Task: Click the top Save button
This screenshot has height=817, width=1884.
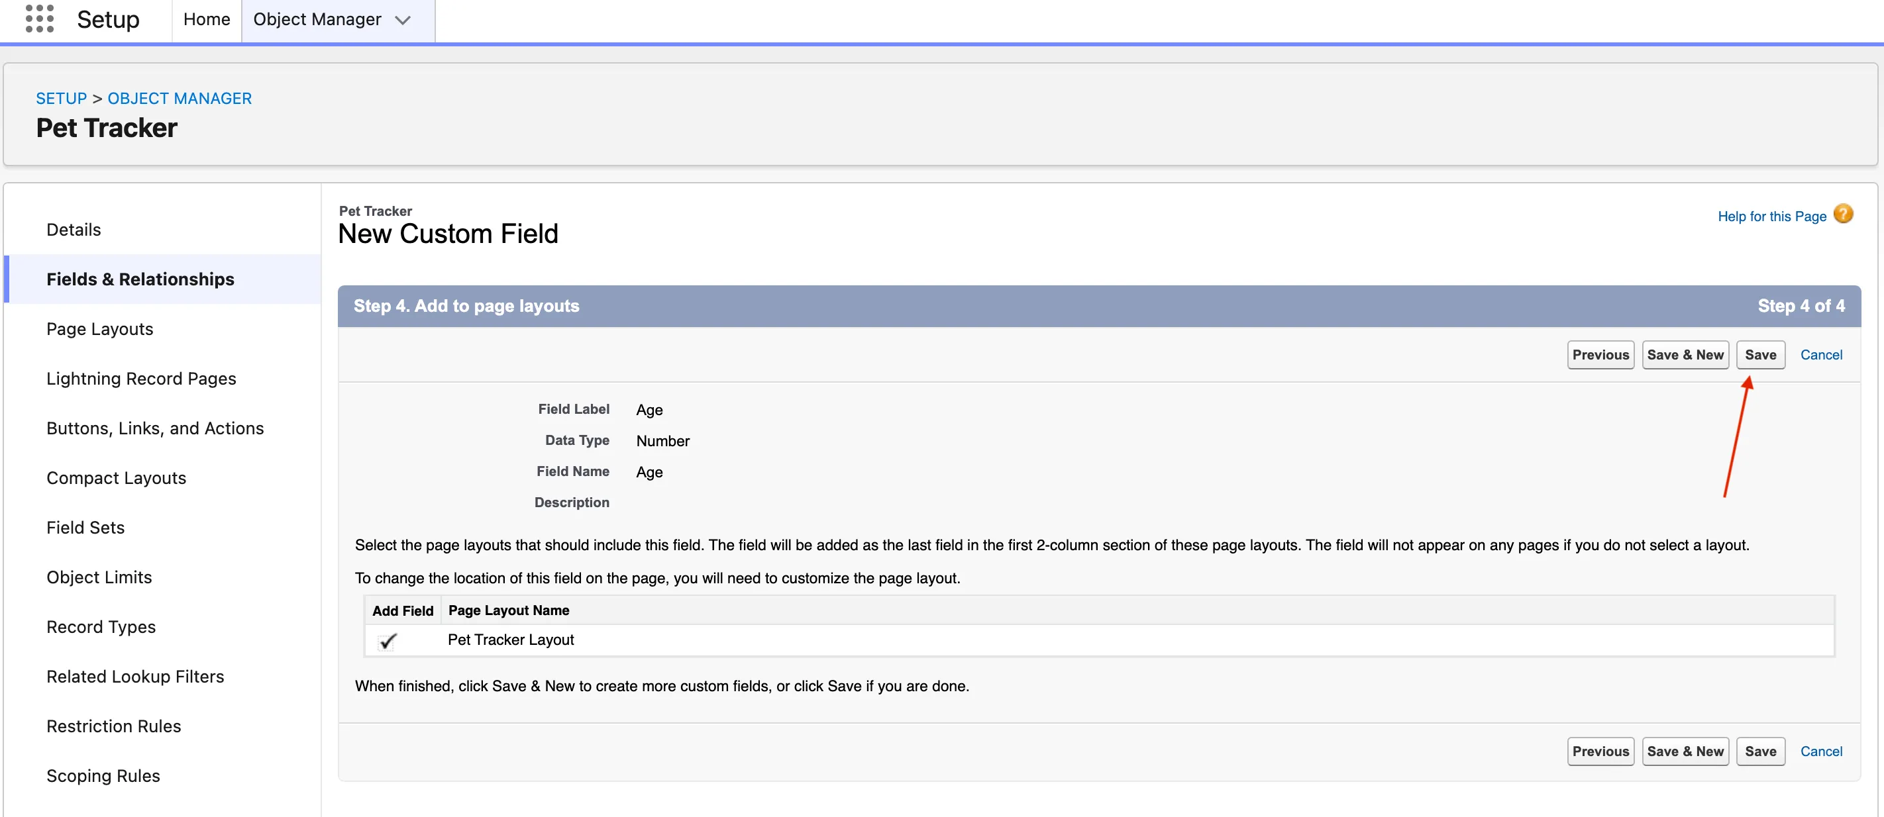Action: (x=1759, y=354)
